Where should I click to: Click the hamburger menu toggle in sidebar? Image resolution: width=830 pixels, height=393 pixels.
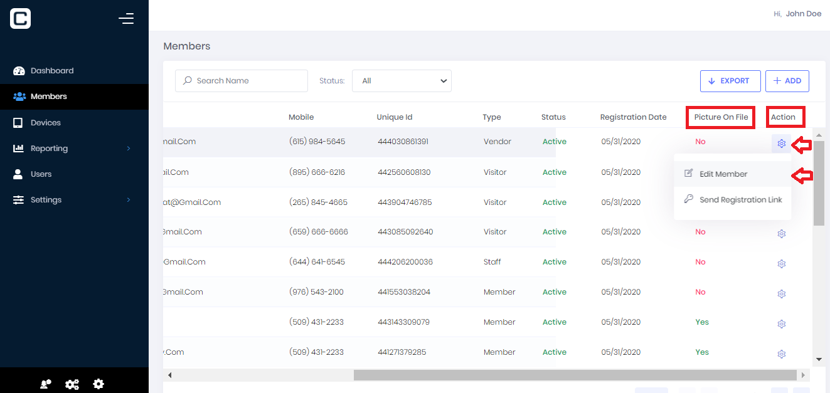click(x=126, y=19)
